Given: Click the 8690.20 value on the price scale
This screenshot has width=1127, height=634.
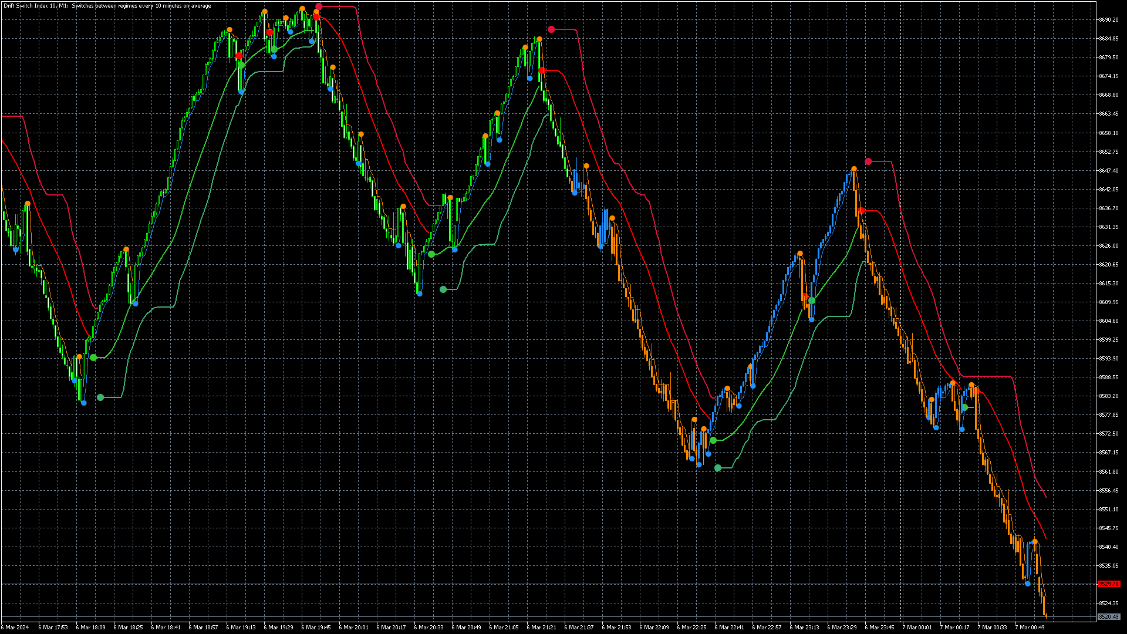Looking at the screenshot, I should (x=1109, y=19).
